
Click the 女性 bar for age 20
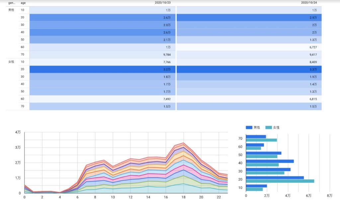tap(280, 181)
